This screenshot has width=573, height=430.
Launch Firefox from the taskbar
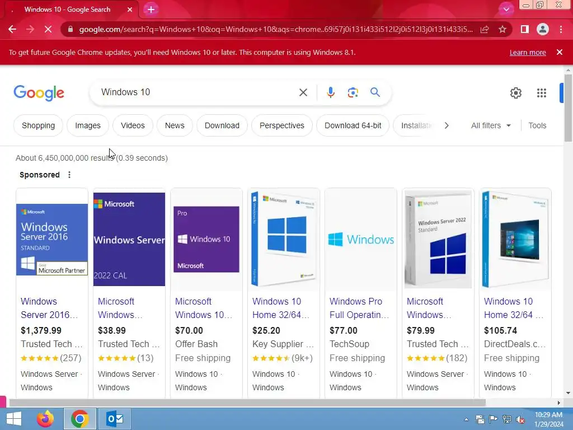click(x=45, y=419)
